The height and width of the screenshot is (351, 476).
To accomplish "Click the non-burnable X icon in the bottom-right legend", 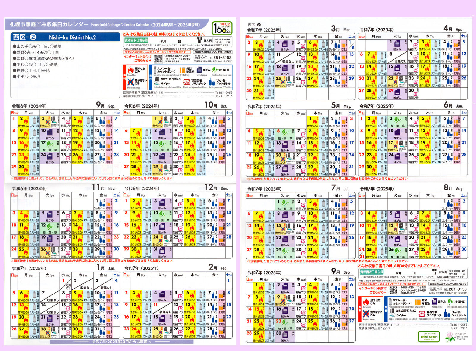I will point(366,314).
